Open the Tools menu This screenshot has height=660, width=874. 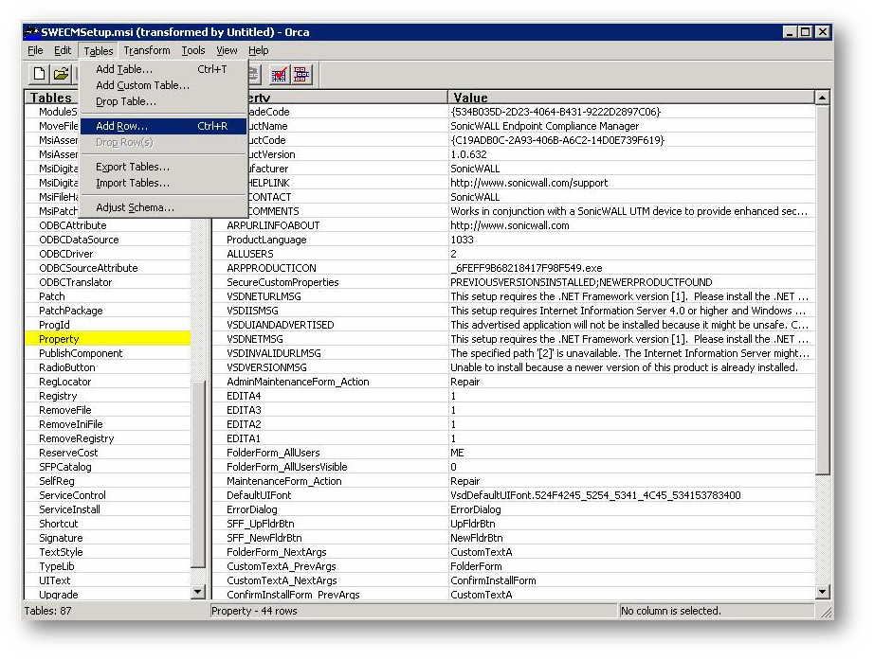pos(193,51)
